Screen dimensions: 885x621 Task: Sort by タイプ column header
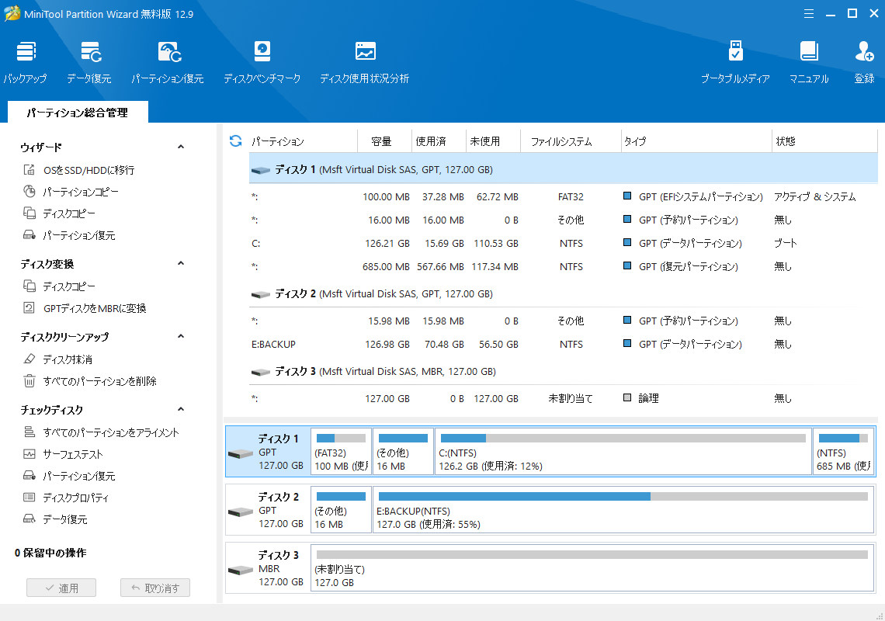pos(696,141)
